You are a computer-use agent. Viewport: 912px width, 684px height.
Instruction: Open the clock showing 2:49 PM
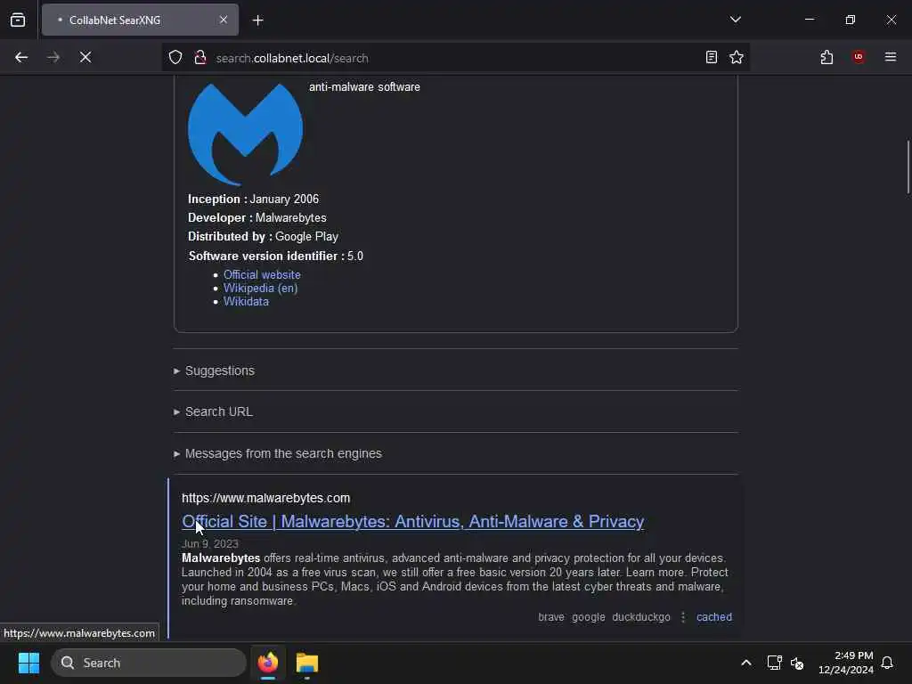point(846,663)
